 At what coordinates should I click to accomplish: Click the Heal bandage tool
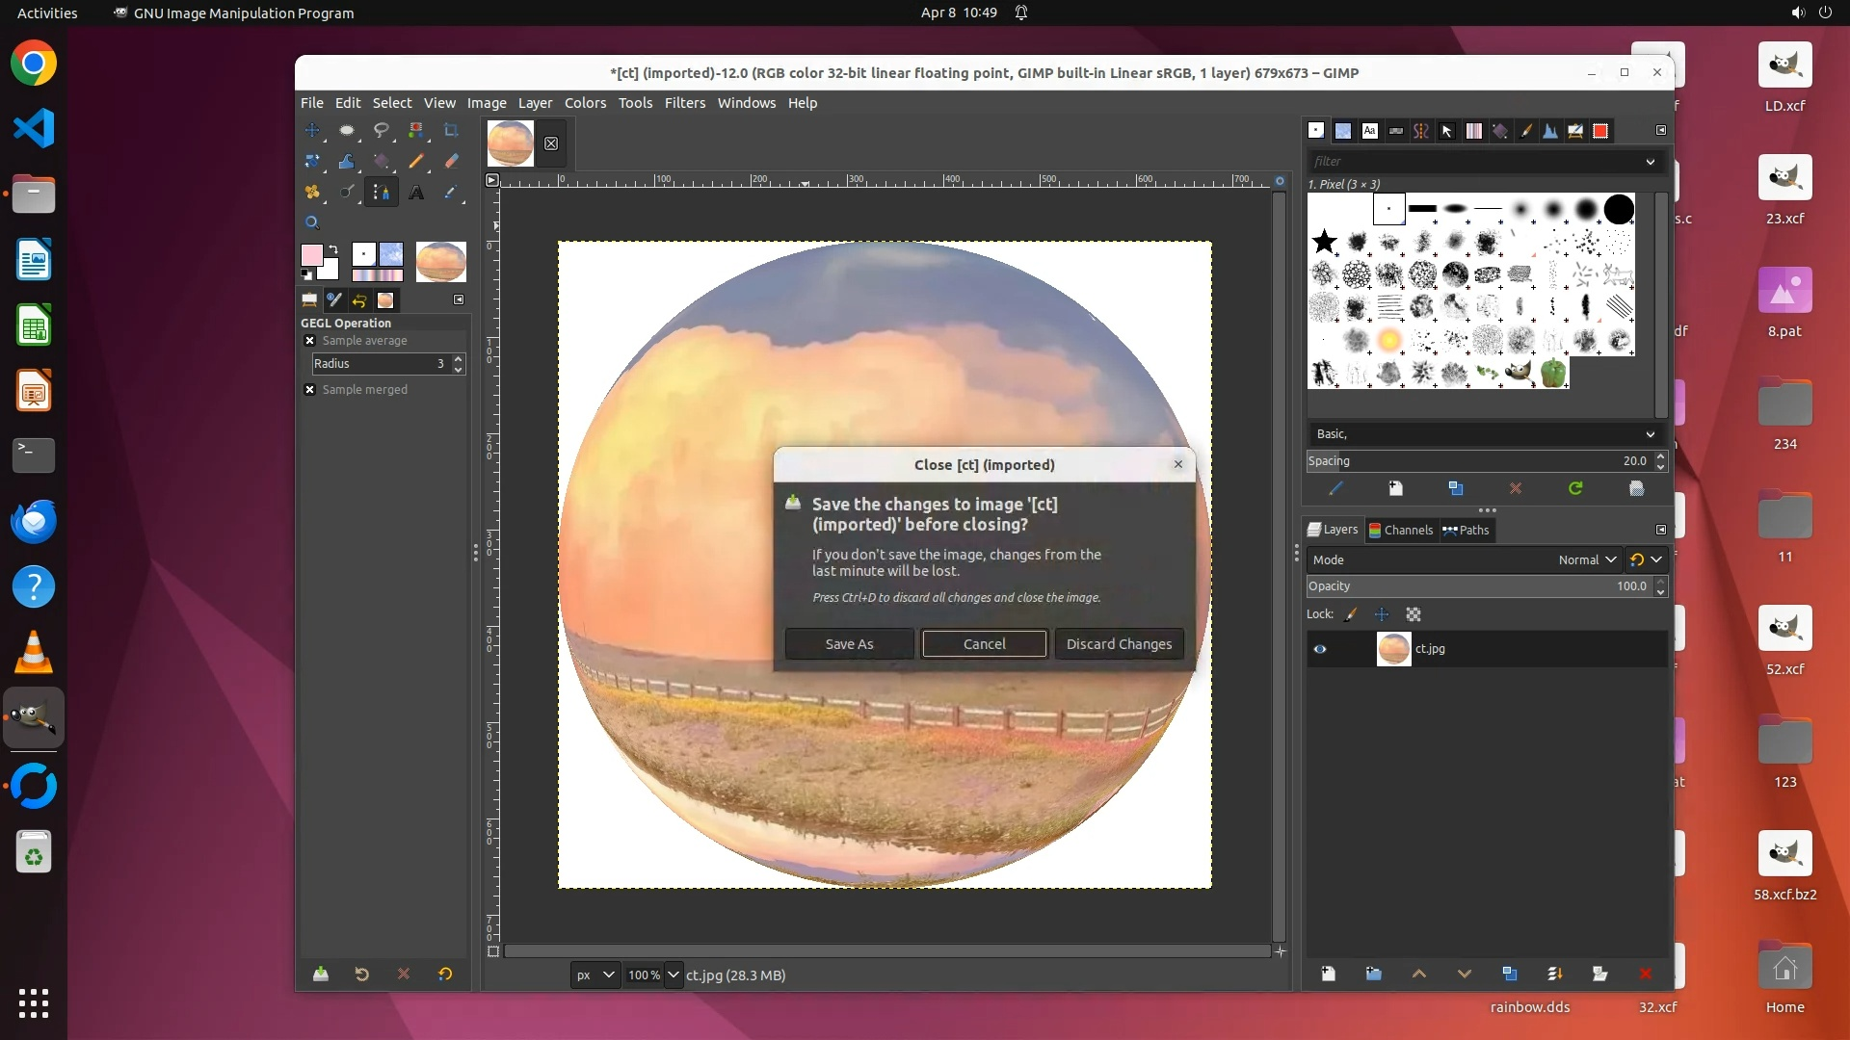[x=312, y=193]
